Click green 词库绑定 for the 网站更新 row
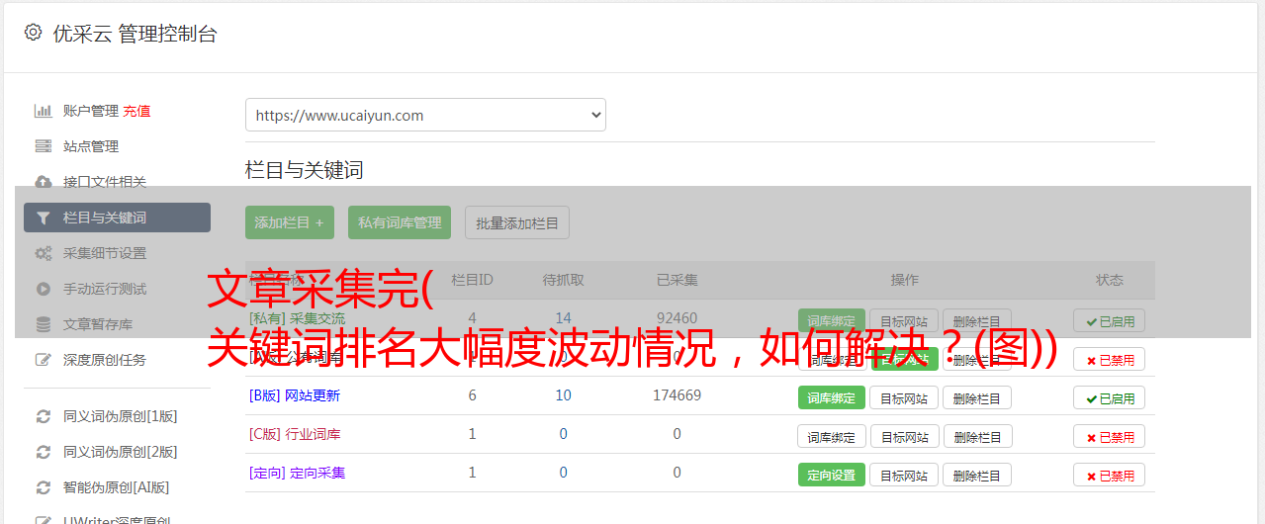This screenshot has height=524, width=1265. 832,397
